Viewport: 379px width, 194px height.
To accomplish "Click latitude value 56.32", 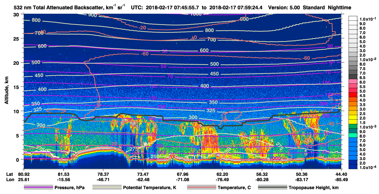I will click(262, 174).
